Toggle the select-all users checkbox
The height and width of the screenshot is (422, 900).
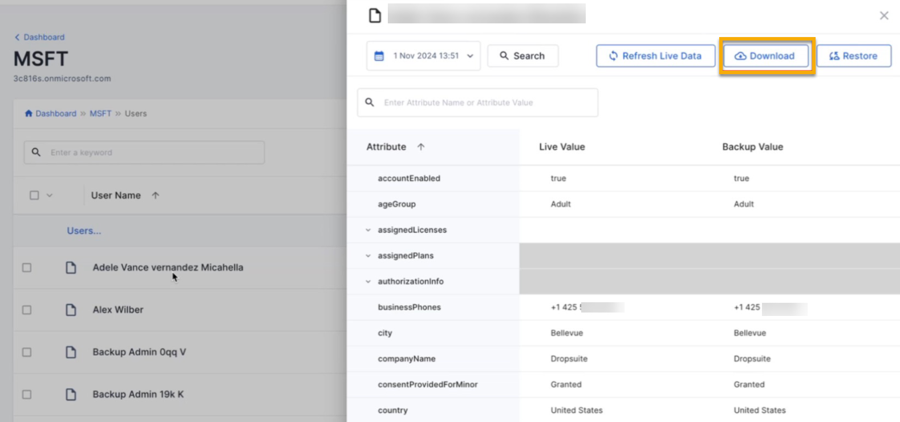(x=34, y=196)
